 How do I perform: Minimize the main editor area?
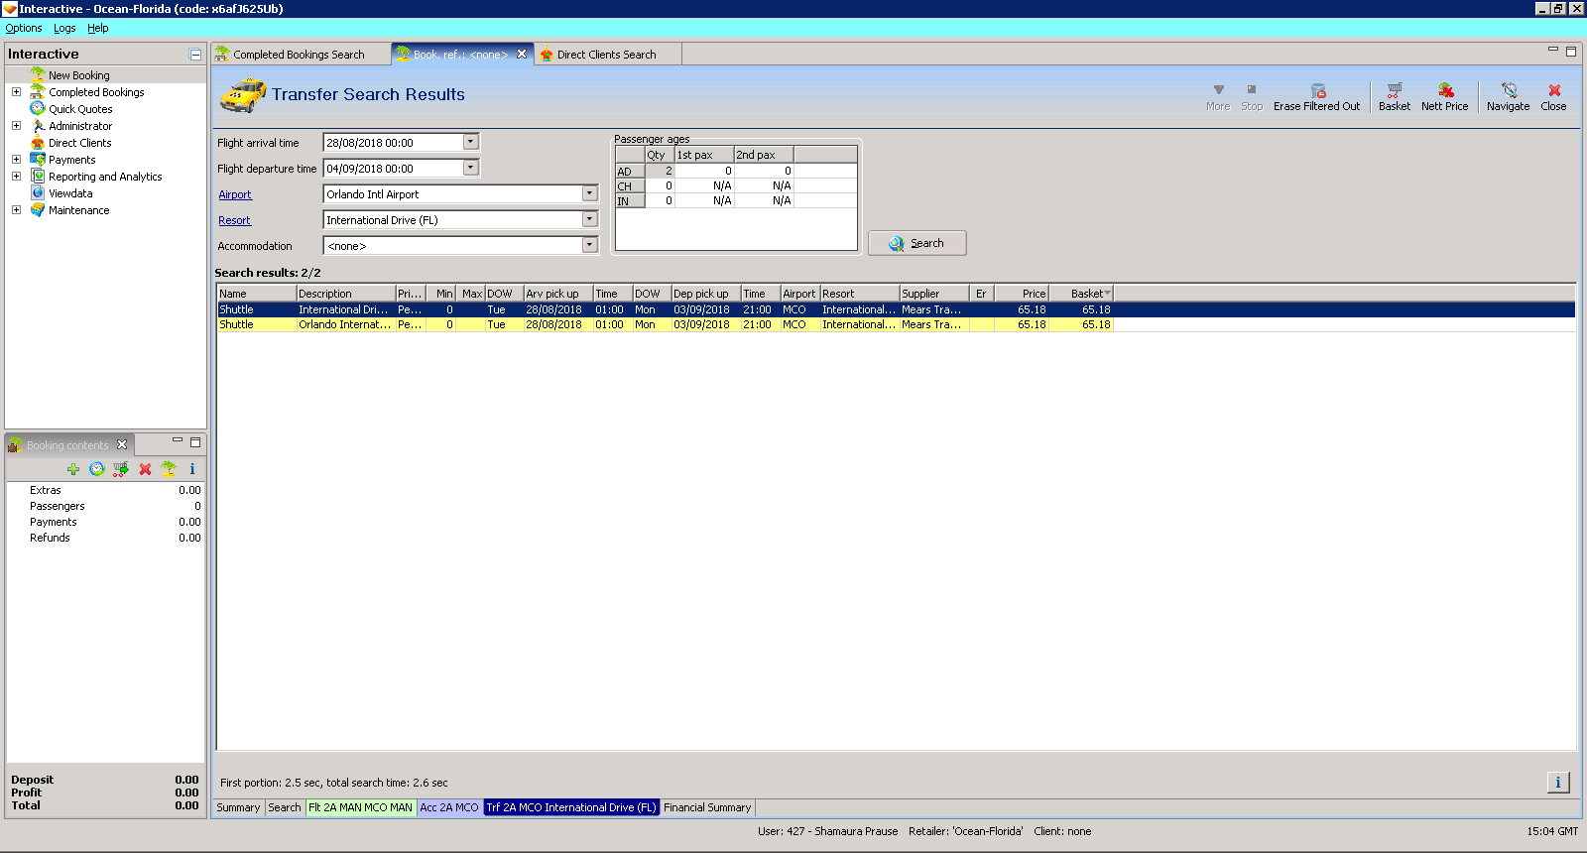(1553, 50)
